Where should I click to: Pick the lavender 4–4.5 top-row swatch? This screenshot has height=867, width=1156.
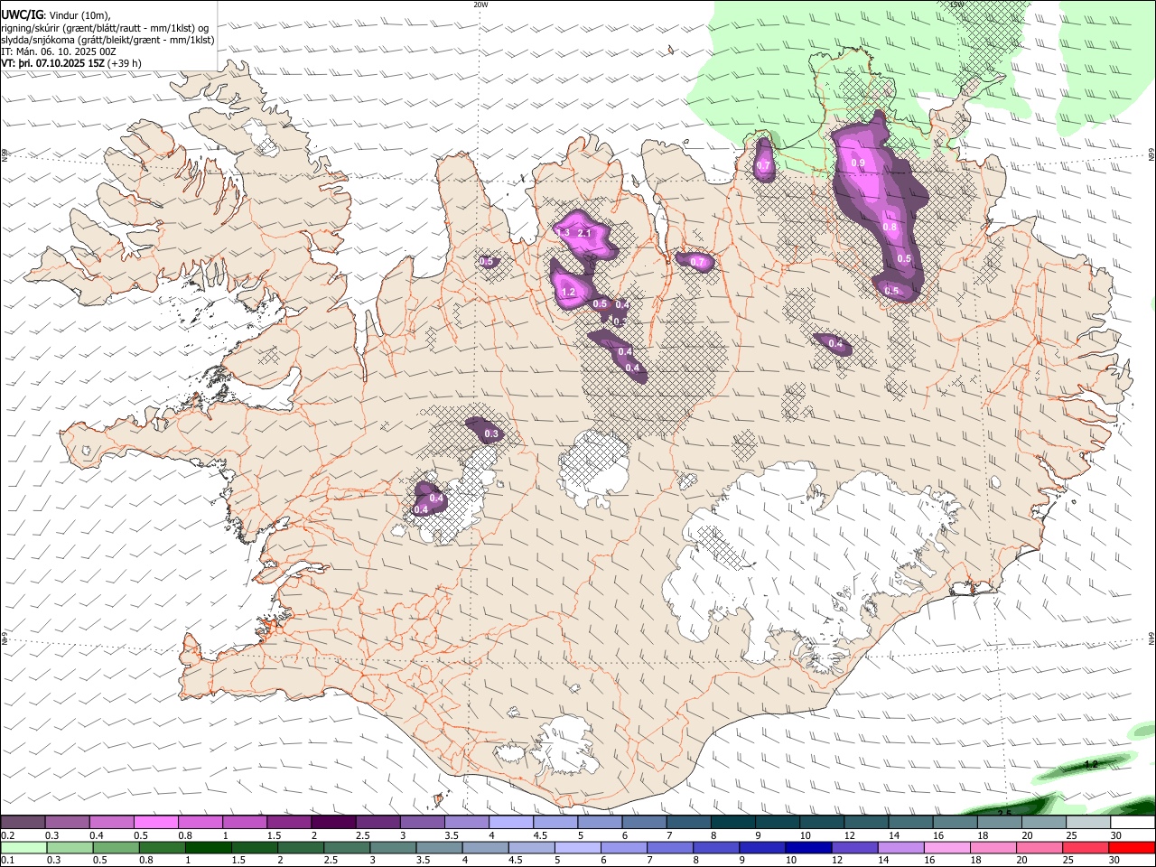point(511,823)
